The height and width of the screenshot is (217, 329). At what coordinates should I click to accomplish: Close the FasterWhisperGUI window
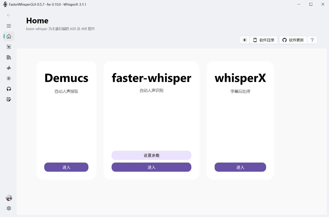point(323,4)
